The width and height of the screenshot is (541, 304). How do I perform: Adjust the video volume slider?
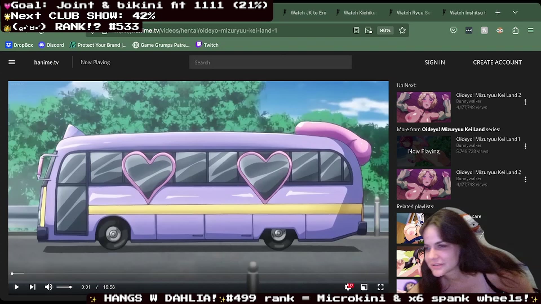point(64,287)
